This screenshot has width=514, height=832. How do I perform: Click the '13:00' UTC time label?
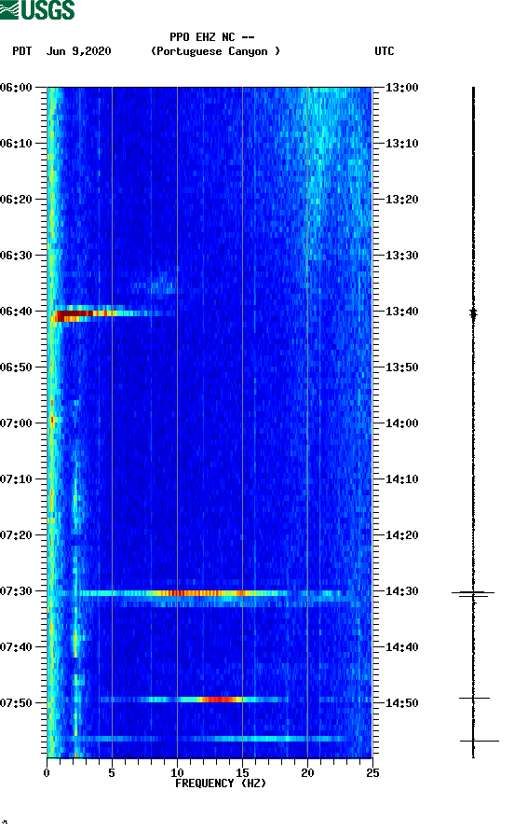(x=401, y=88)
